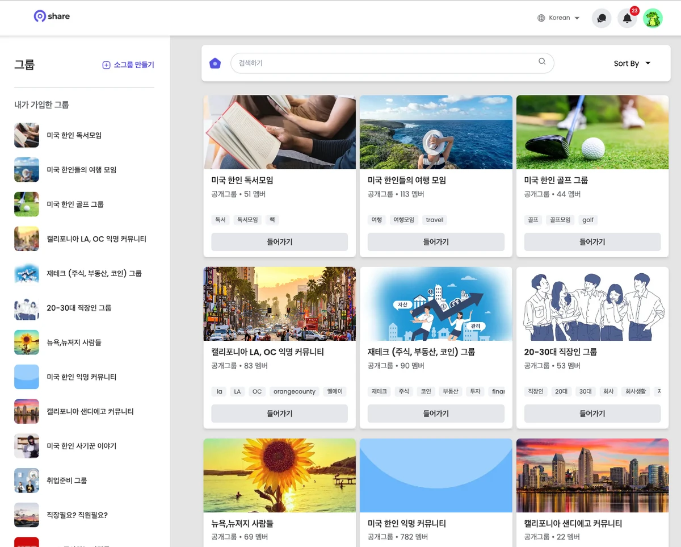Click the share logo
The image size is (681, 547).
coord(52,16)
